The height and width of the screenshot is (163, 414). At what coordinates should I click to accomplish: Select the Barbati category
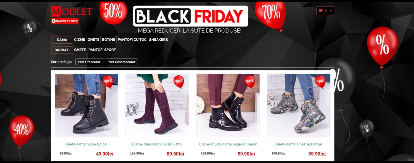(62, 50)
